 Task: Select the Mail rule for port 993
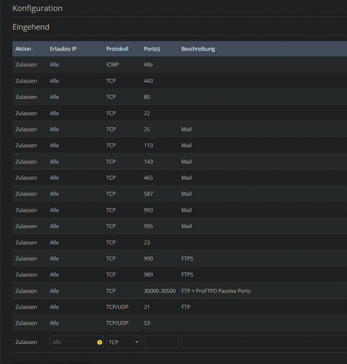pos(180,210)
